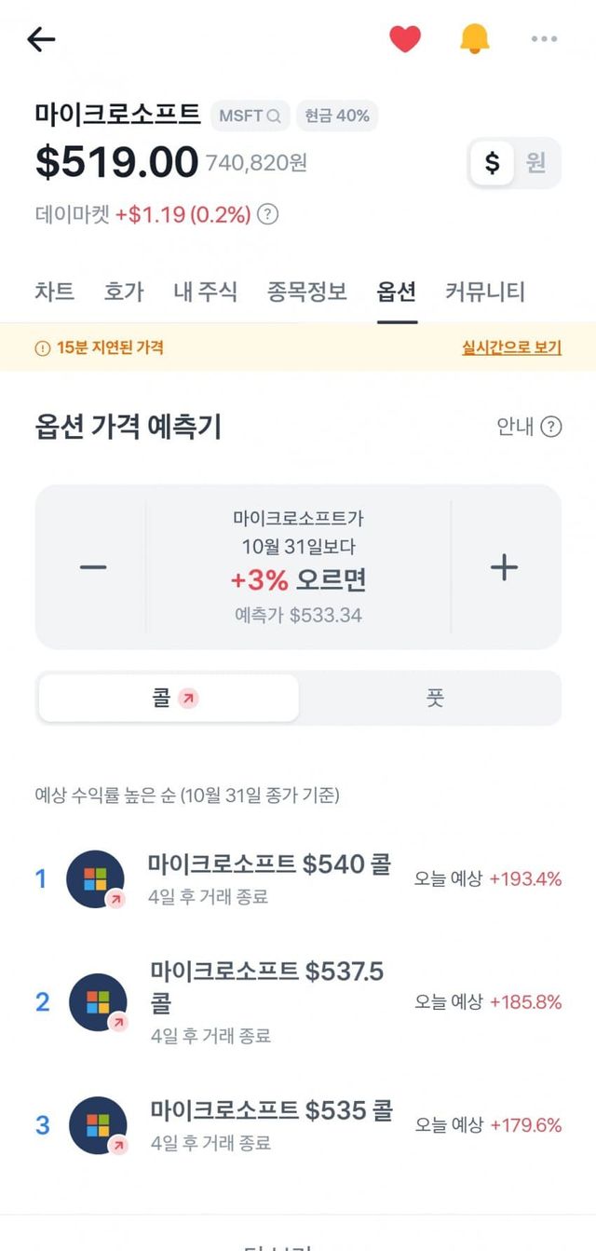Switch price display to won (원)
596x1251 pixels.
point(535,163)
